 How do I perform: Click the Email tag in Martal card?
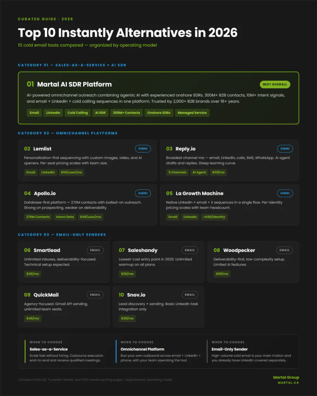tap(34, 113)
